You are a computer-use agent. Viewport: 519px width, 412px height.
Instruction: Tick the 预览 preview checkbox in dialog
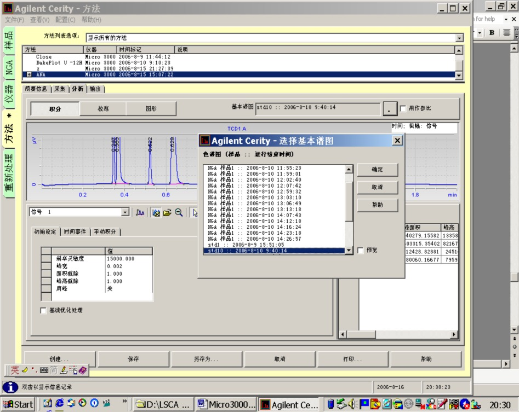click(361, 250)
